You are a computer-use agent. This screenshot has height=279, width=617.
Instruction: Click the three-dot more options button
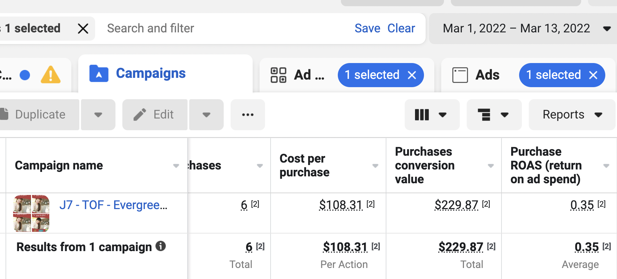tap(247, 115)
